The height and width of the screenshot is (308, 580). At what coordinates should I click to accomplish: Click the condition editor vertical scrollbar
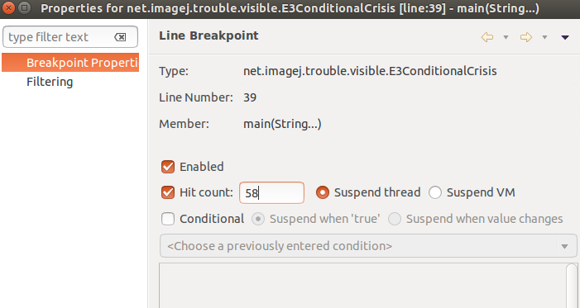click(x=572, y=286)
